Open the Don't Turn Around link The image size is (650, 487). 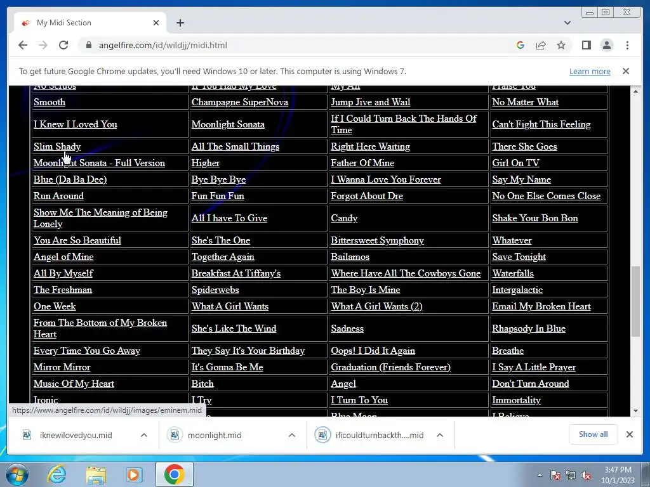coord(530,384)
